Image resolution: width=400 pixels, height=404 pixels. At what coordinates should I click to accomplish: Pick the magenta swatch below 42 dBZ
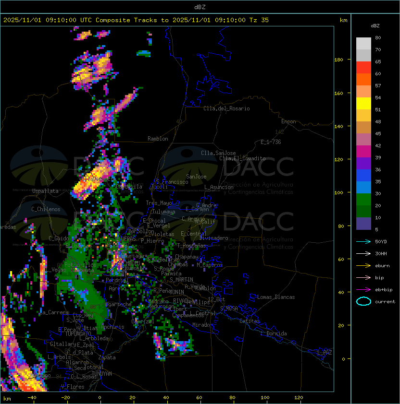[x=363, y=152]
